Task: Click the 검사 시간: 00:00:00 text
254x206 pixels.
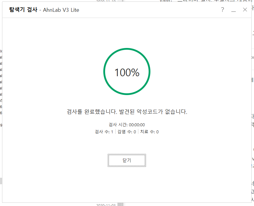Action: 127,125
